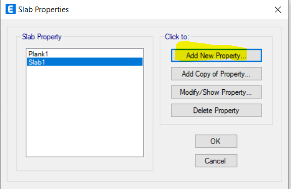Screen dimensions: 291x189
Task: Cancel the Slab Properties dialog
Action: pos(216,161)
